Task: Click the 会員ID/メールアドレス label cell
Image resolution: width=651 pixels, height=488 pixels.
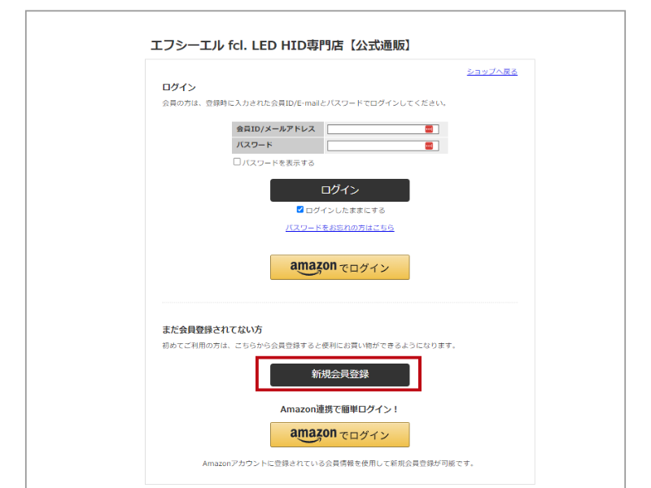Action: point(277,129)
